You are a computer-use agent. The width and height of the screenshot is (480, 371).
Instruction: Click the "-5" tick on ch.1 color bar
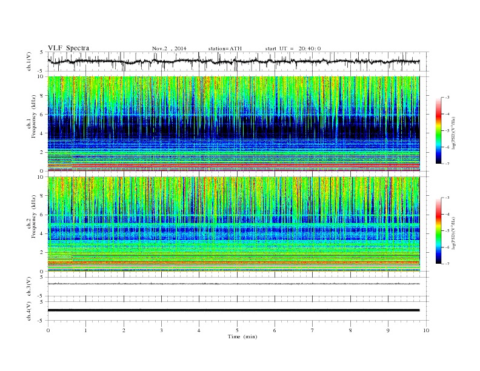(x=447, y=131)
